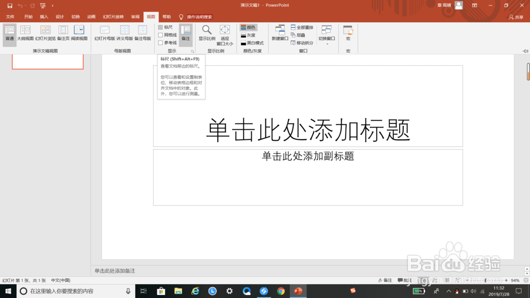
Task: Switch to the 动画 Animations tab
Action: tap(91, 16)
